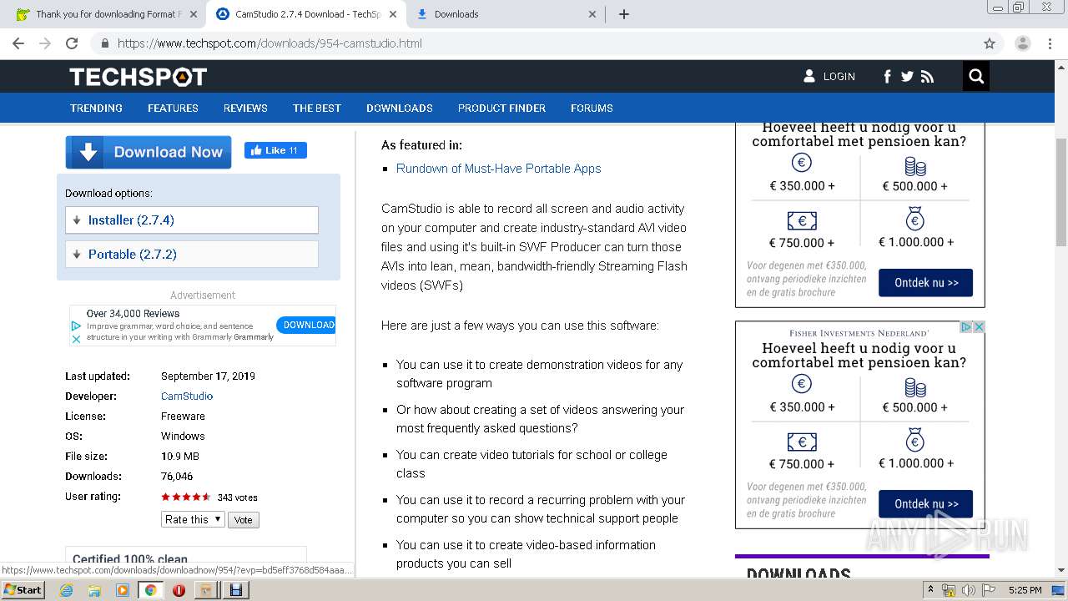Screen dimensions: 1068x601
Task: Open the FEATURES nav menu
Action: coord(173,108)
